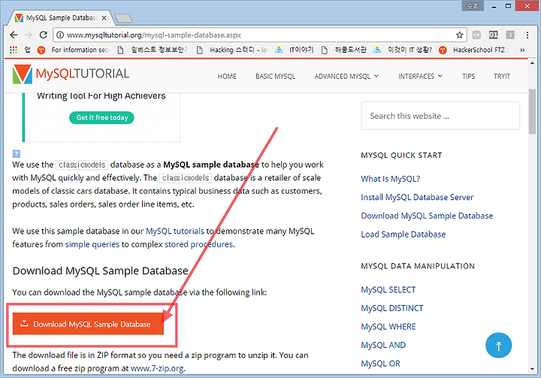
Task: Show more bookmarks via the double-chevron
Action: 522,50
